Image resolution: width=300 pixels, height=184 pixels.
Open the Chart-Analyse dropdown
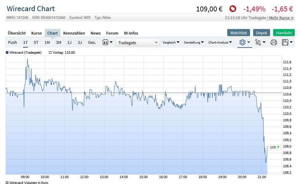(220, 42)
